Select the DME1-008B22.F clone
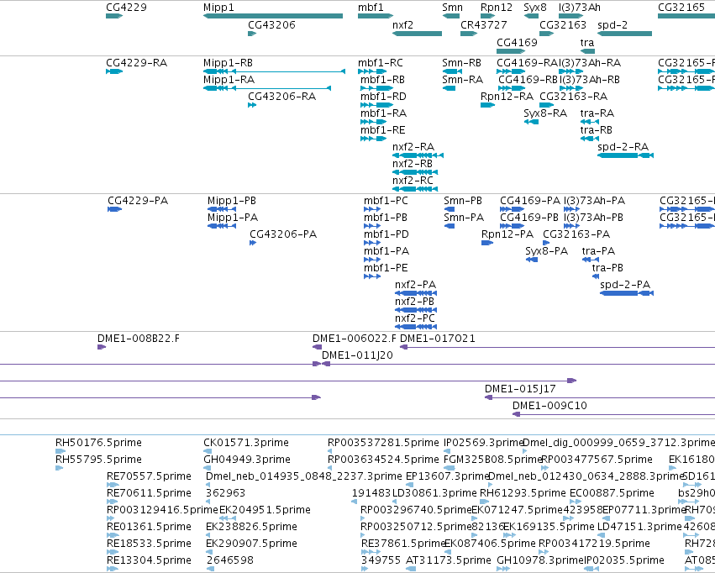Viewport: 715px width, 573px height. pos(102,347)
